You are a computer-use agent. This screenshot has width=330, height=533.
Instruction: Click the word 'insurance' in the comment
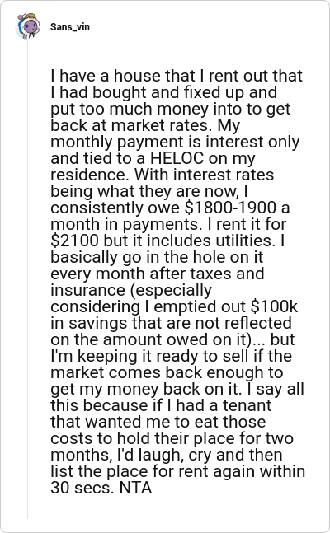coord(87,291)
